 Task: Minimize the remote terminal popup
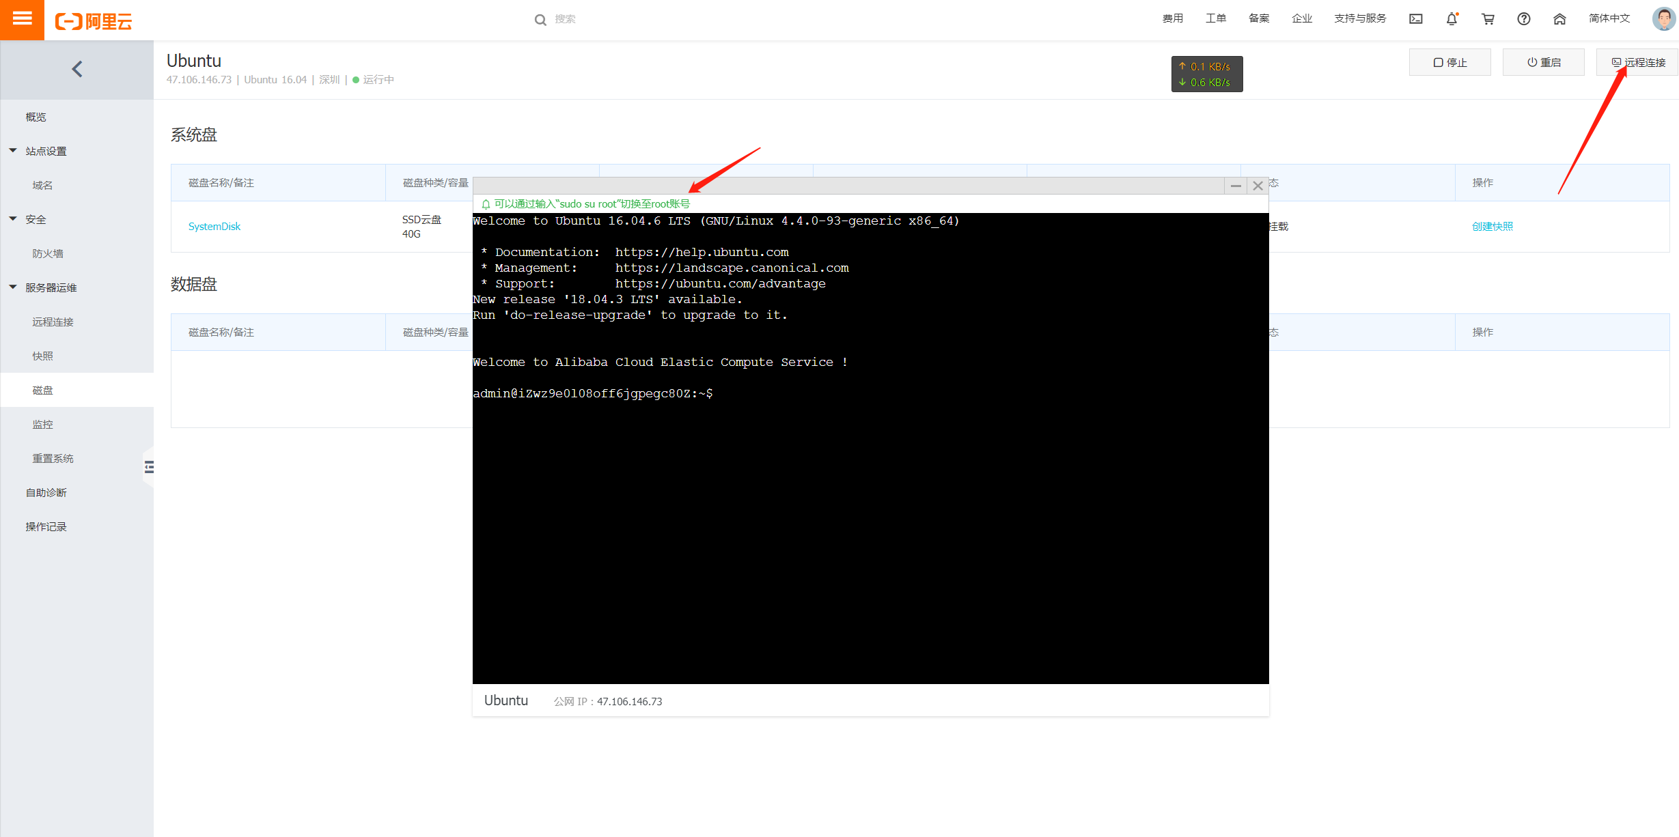[x=1236, y=186]
